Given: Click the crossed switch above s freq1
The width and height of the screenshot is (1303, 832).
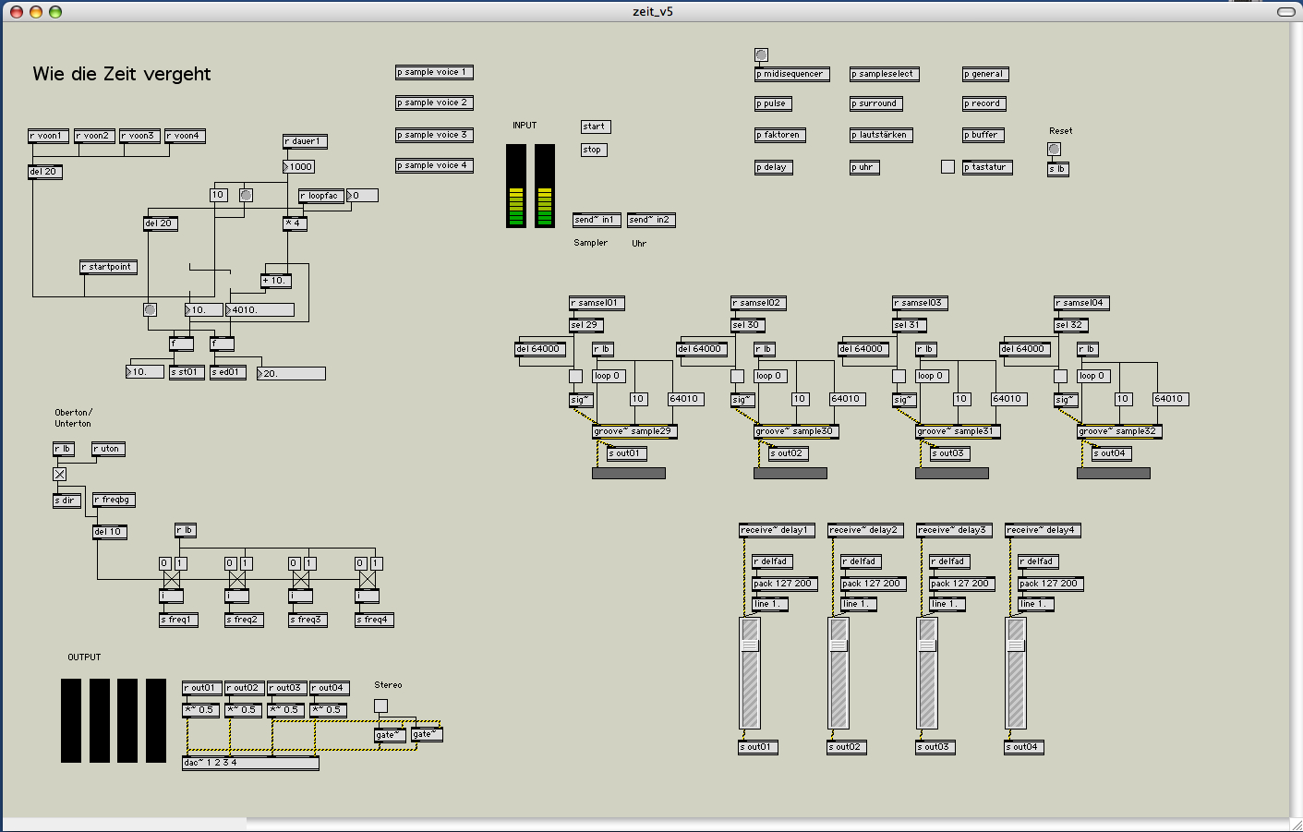Looking at the screenshot, I should pyautogui.click(x=172, y=580).
